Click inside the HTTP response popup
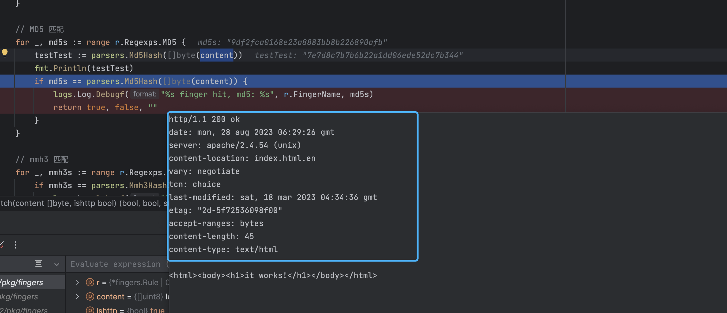 [x=292, y=186]
